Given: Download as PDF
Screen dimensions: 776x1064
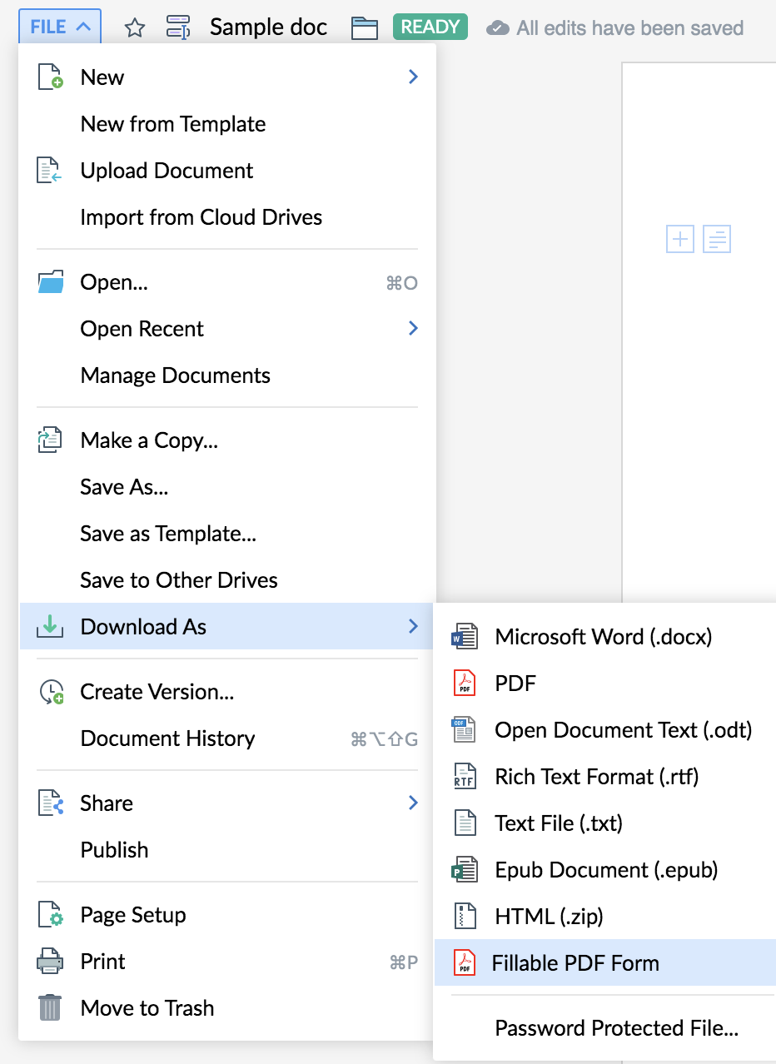Looking at the screenshot, I should pos(515,684).
